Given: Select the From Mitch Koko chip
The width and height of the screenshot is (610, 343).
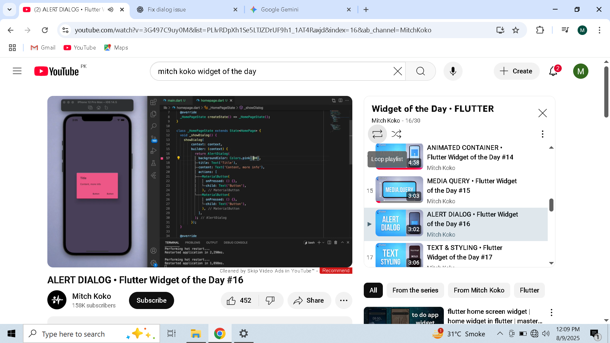Looking at the screenshot, I should (x=479, y=290).
